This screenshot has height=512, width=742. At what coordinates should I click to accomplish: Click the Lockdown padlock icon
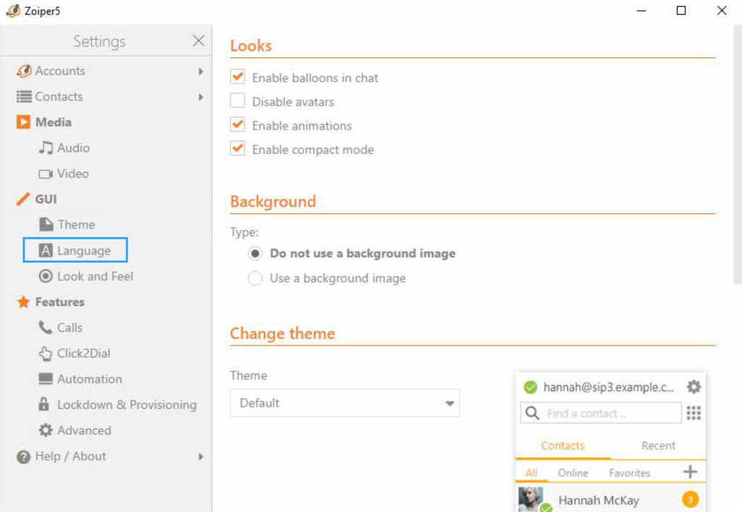click(43, 405)
